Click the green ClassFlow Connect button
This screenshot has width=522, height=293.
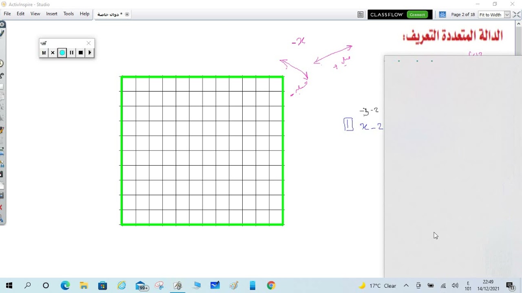pos(417,15)
